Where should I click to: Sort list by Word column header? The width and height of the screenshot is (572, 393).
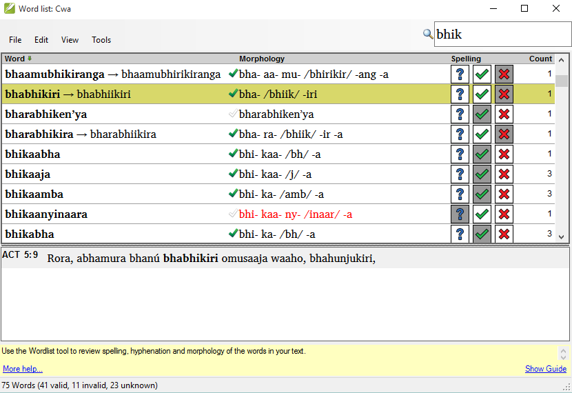click(x=15, y=59)
